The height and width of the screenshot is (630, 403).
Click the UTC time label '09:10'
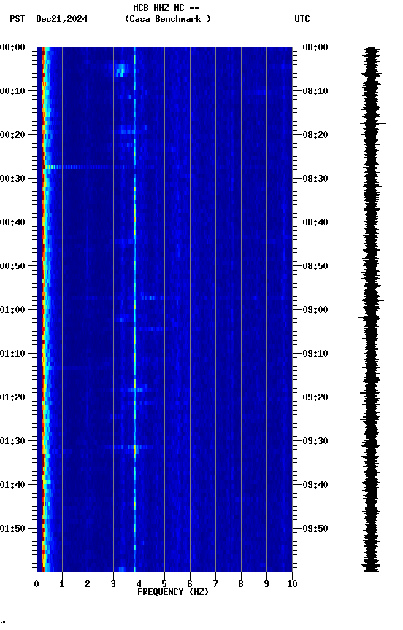tap(315, 354)
